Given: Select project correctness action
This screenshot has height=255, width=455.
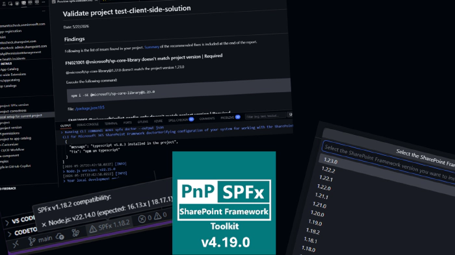Looking at the screenshot, I should point(13,111).
